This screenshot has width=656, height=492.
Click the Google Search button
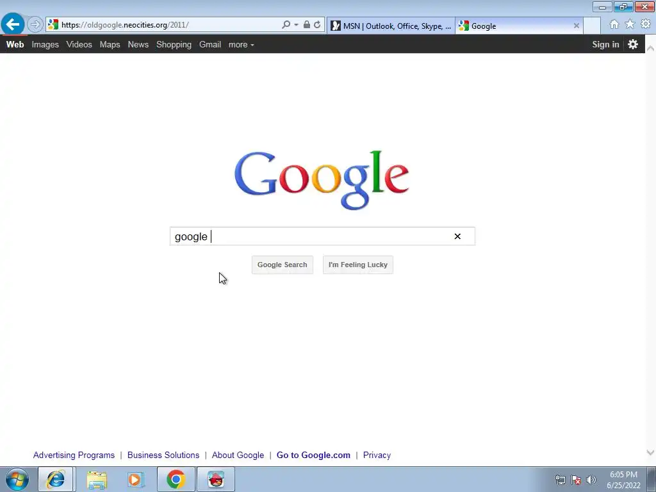tap(283, 265)
